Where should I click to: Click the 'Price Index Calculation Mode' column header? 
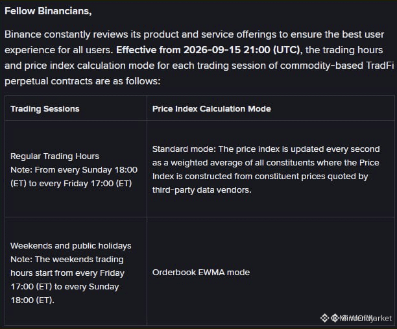point(211,108)
